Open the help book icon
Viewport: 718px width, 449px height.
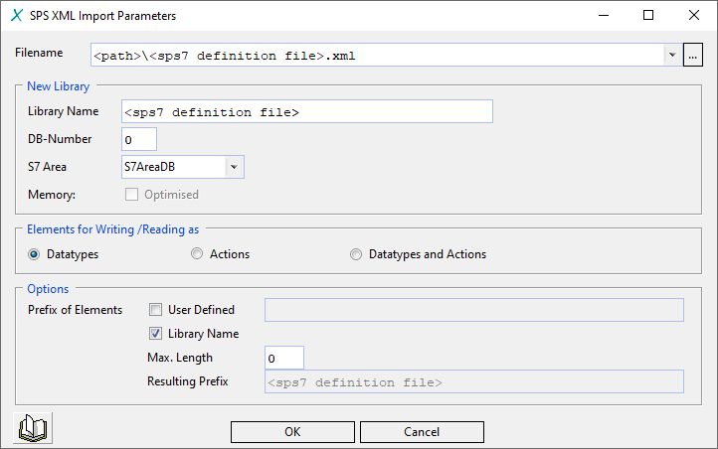click(x=34, y=429)
